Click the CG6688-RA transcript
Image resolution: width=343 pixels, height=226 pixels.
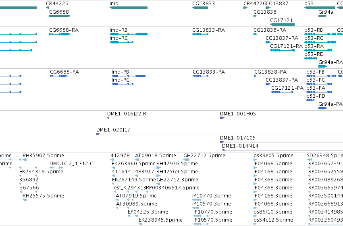60,34
